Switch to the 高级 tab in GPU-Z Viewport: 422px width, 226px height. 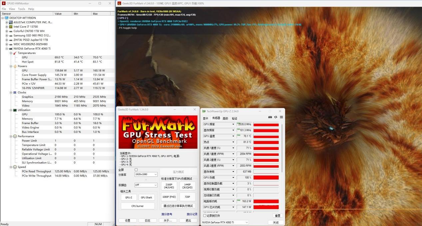click(x=225, y=118)
